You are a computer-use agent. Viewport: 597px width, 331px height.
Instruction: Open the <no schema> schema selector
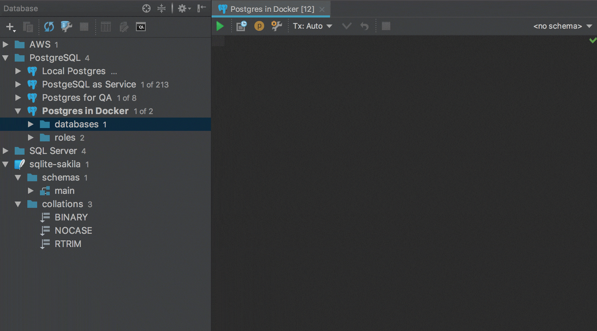561,26
